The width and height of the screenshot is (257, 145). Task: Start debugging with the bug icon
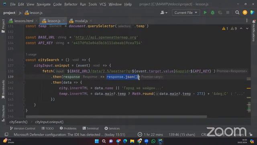coord(212,12)
